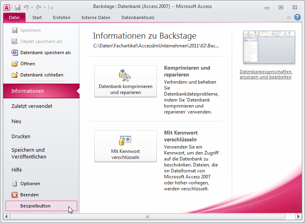Click the database preview thumbnail
The width and height of the screenshot is (305, 223).
coord(269,47)
